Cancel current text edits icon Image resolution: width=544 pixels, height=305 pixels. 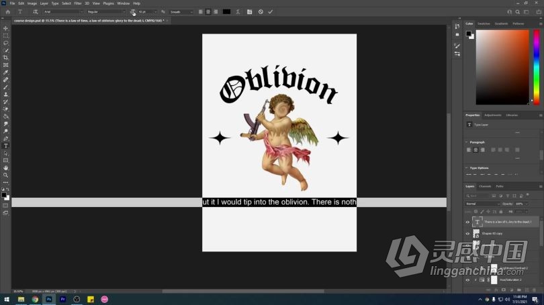[x=261, y=12]
